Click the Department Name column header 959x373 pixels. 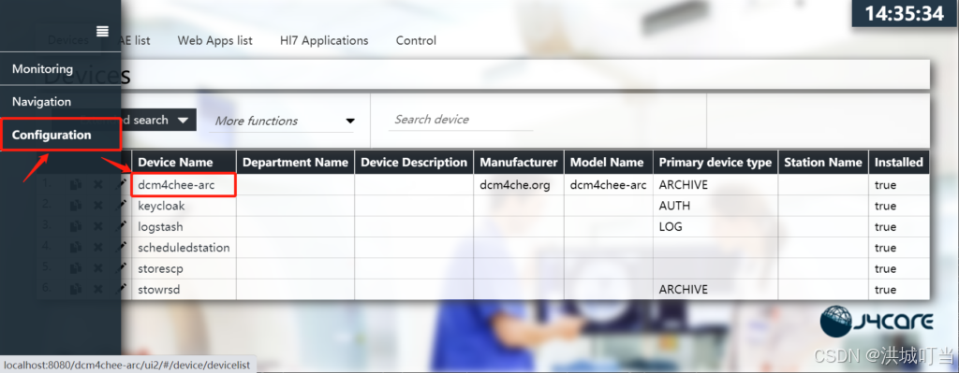(295, 163)
